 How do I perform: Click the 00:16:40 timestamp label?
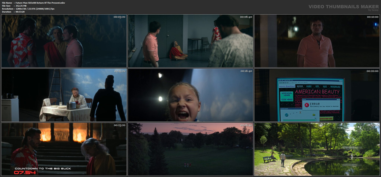click(x=246, y=71)
